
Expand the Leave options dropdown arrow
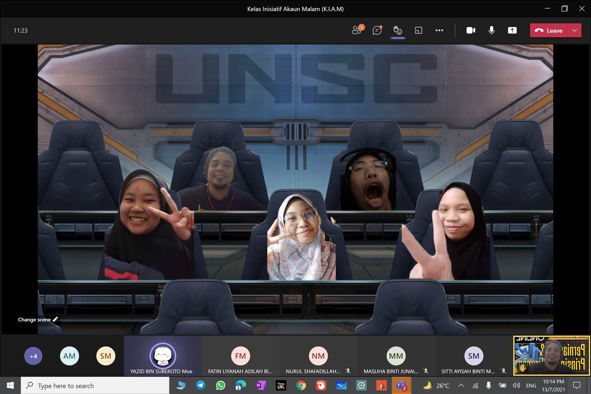pyautogui.click(x=575, y=30)
